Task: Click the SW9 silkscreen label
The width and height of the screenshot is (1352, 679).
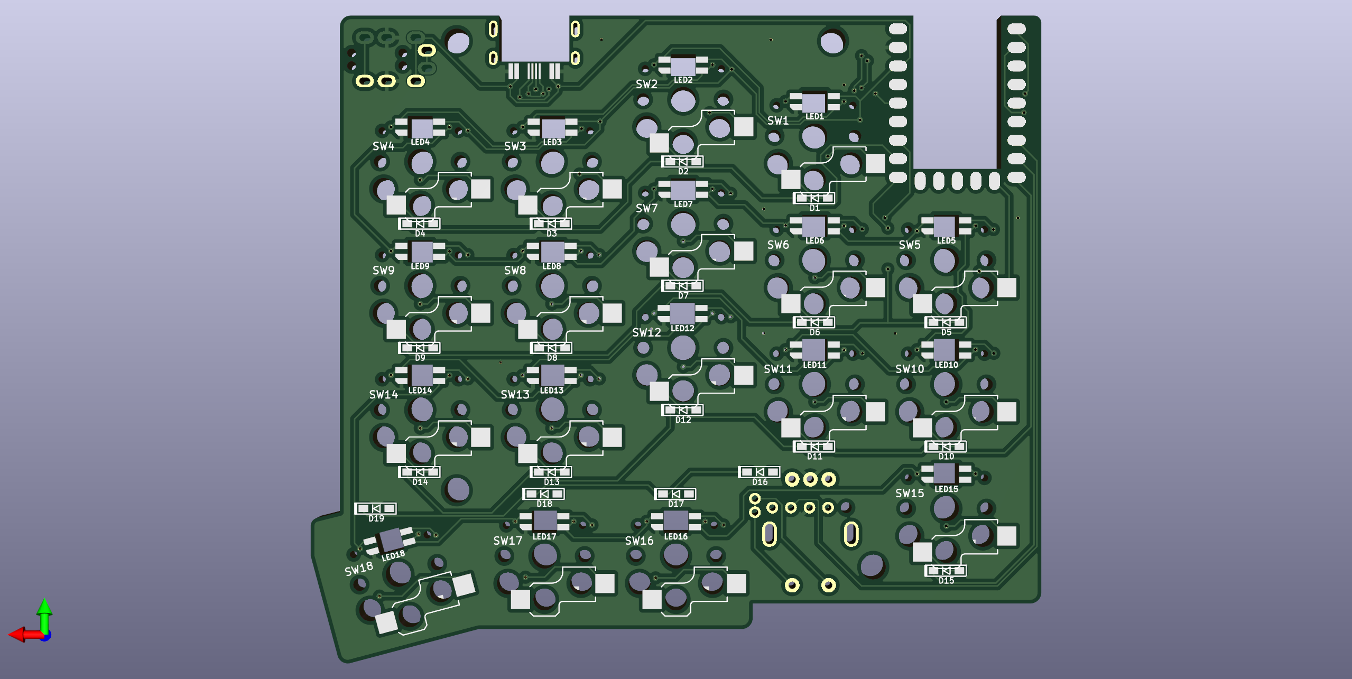Action: 383,271
